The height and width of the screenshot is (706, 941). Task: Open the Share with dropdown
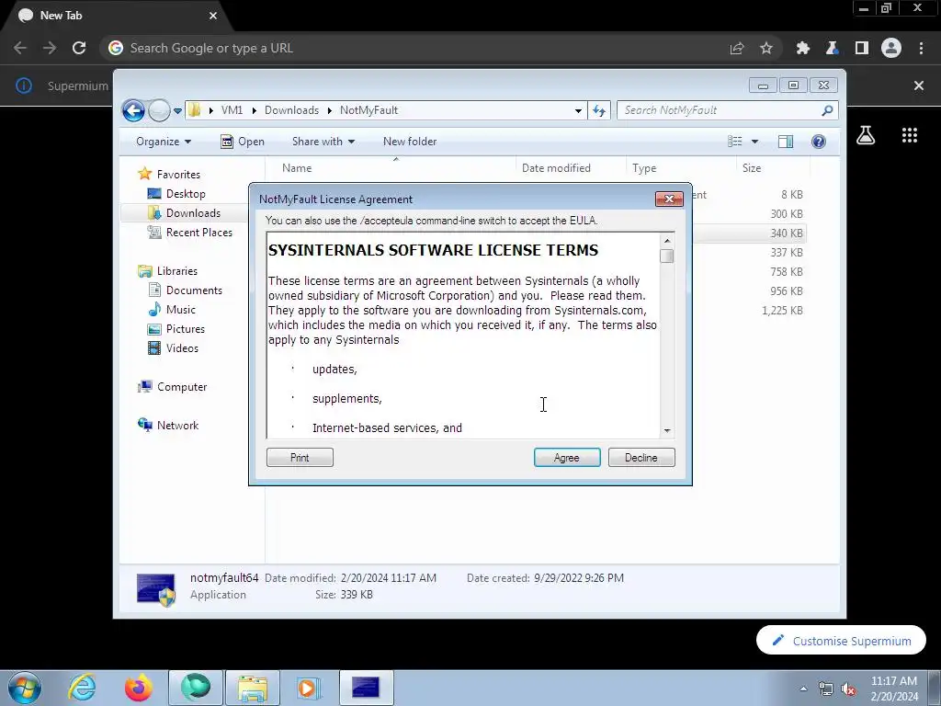[x=323, y=142]
